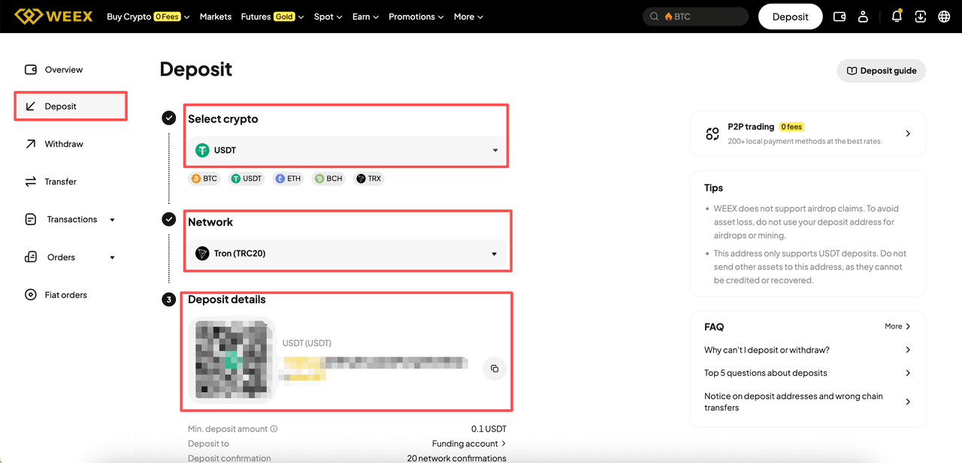This screenshot has width=962, height=463.
Task: Click the P2P trading icon
Action: pyautogui.click(x=712, y=134)
